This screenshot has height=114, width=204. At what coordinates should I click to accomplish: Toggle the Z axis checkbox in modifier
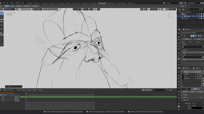point(198,42)
